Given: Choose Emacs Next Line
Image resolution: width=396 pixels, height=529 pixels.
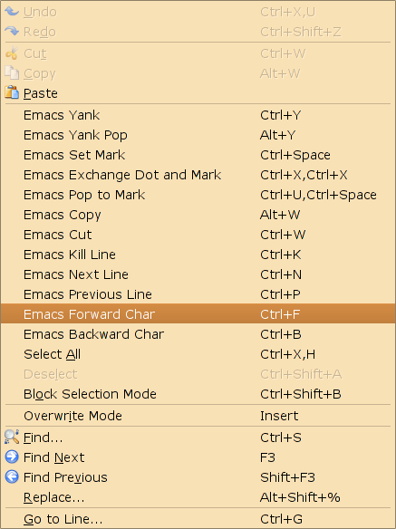Looking at the screenshot, I should [198, 274].
